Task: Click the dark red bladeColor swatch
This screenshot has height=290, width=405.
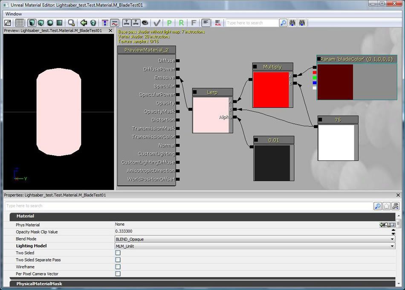Action: (336, 82)
